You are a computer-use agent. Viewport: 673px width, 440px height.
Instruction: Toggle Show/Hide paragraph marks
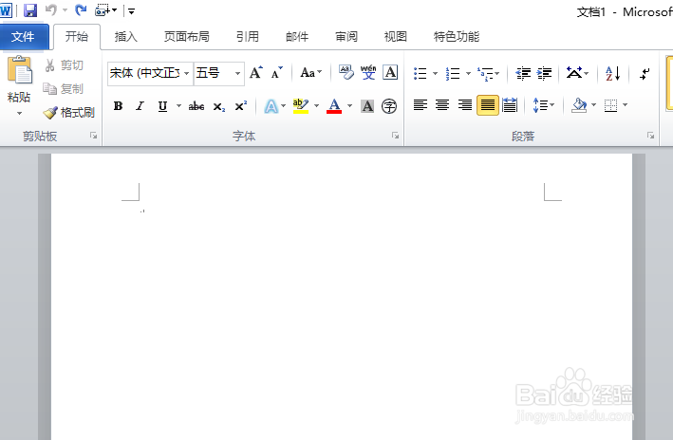pos(645,73)
